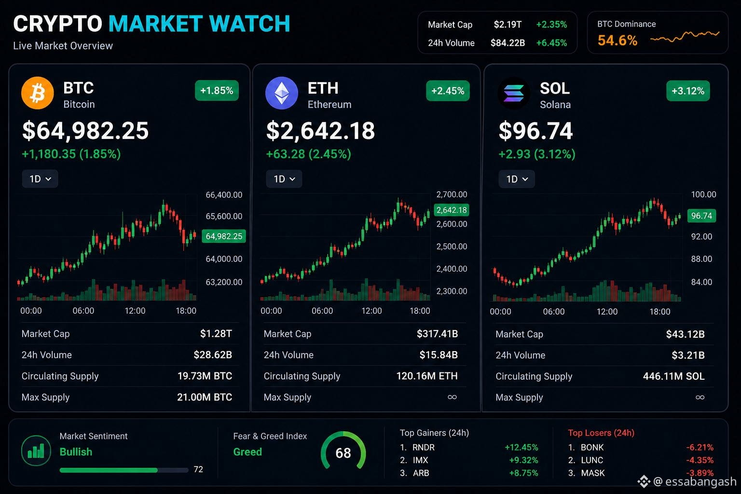Viewport: 741px width, 494px height.
Task: Click the BTC Dominance 54.6% value
Action: point(617,41)
